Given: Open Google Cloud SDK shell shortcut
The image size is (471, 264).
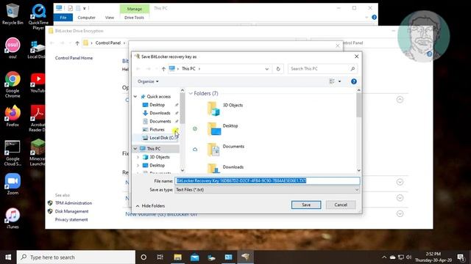Looking at the screenshot, I should point(13,153).
